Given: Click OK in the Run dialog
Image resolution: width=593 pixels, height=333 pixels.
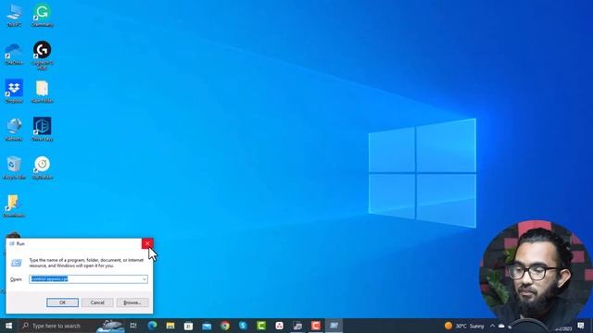Looking at the screenshot, I should pyautogui.click(x=62, y=302).
